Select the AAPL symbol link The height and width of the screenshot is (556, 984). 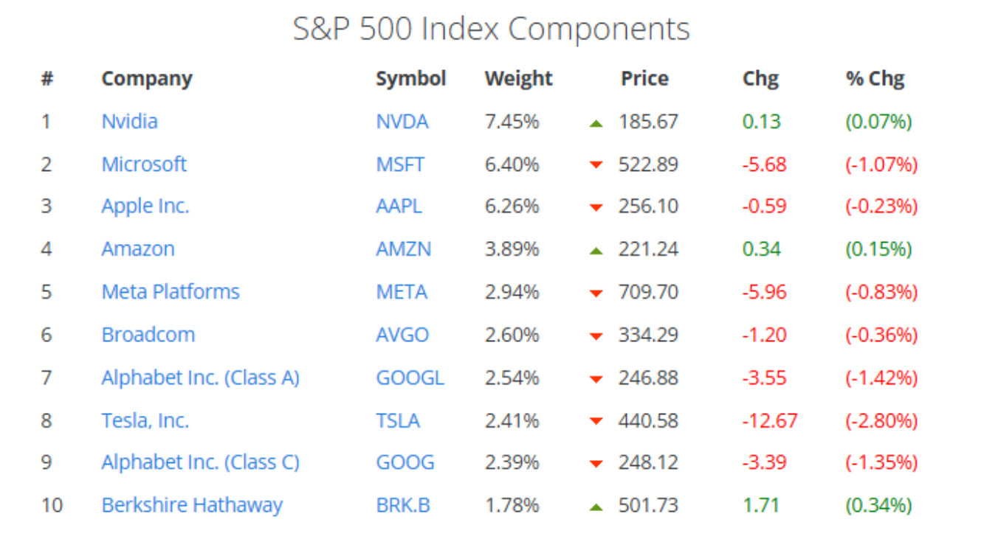pyautogui.click(x=399, y=206)
